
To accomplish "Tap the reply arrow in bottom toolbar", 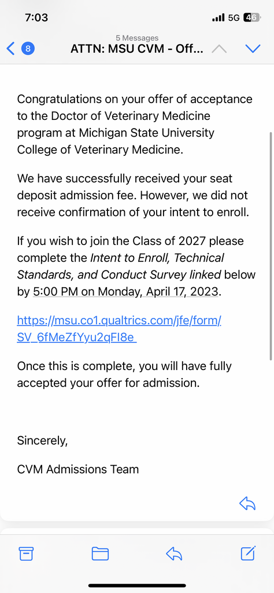I will coord(174,554).
